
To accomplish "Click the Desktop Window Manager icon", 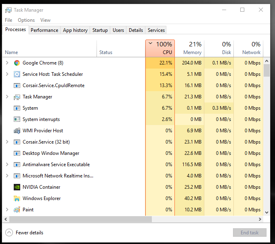I will point(17,153).
